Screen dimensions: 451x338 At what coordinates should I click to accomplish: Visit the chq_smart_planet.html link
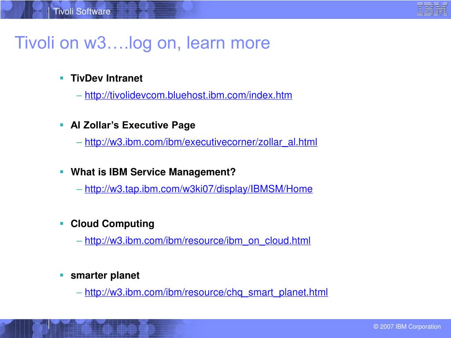coord(206,292)
